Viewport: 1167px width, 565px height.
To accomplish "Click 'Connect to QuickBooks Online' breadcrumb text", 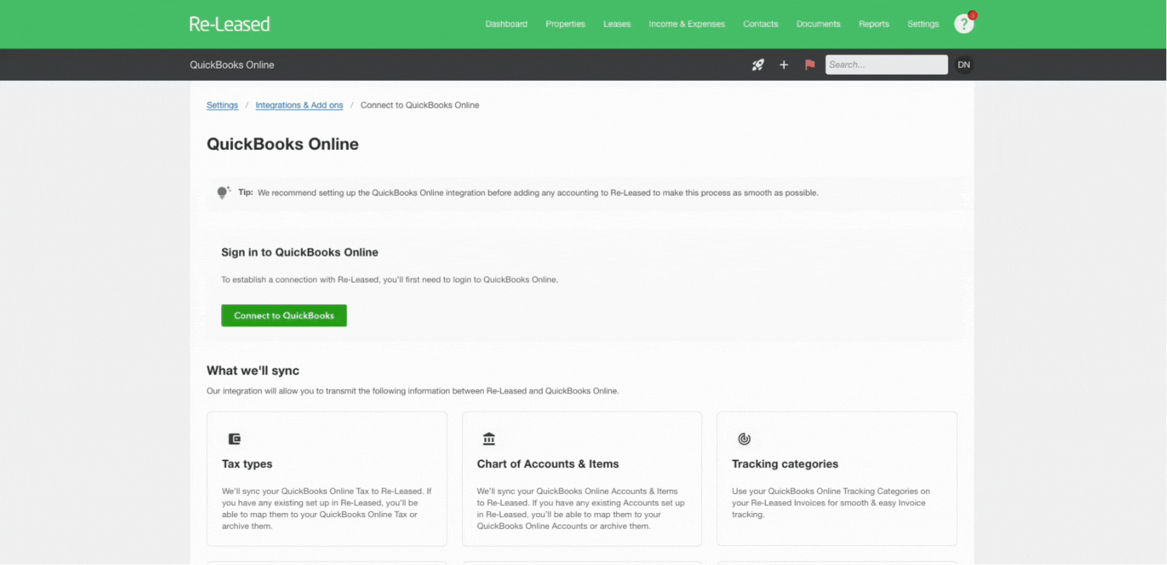I will point(420,105).
